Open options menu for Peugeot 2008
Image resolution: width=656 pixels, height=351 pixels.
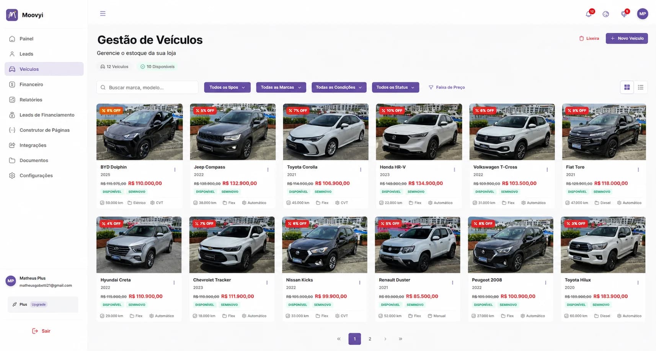(x=545, y=283)
